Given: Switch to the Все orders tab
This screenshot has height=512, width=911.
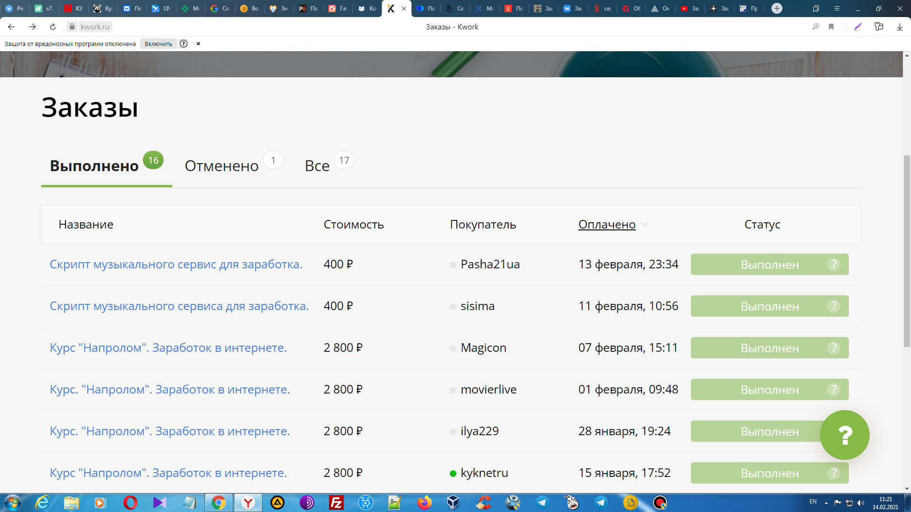Looking at the screenshot, I should (x=329, y=166).
